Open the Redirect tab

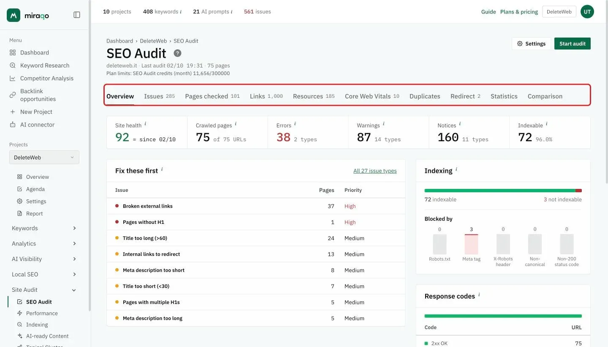[465, 96]
